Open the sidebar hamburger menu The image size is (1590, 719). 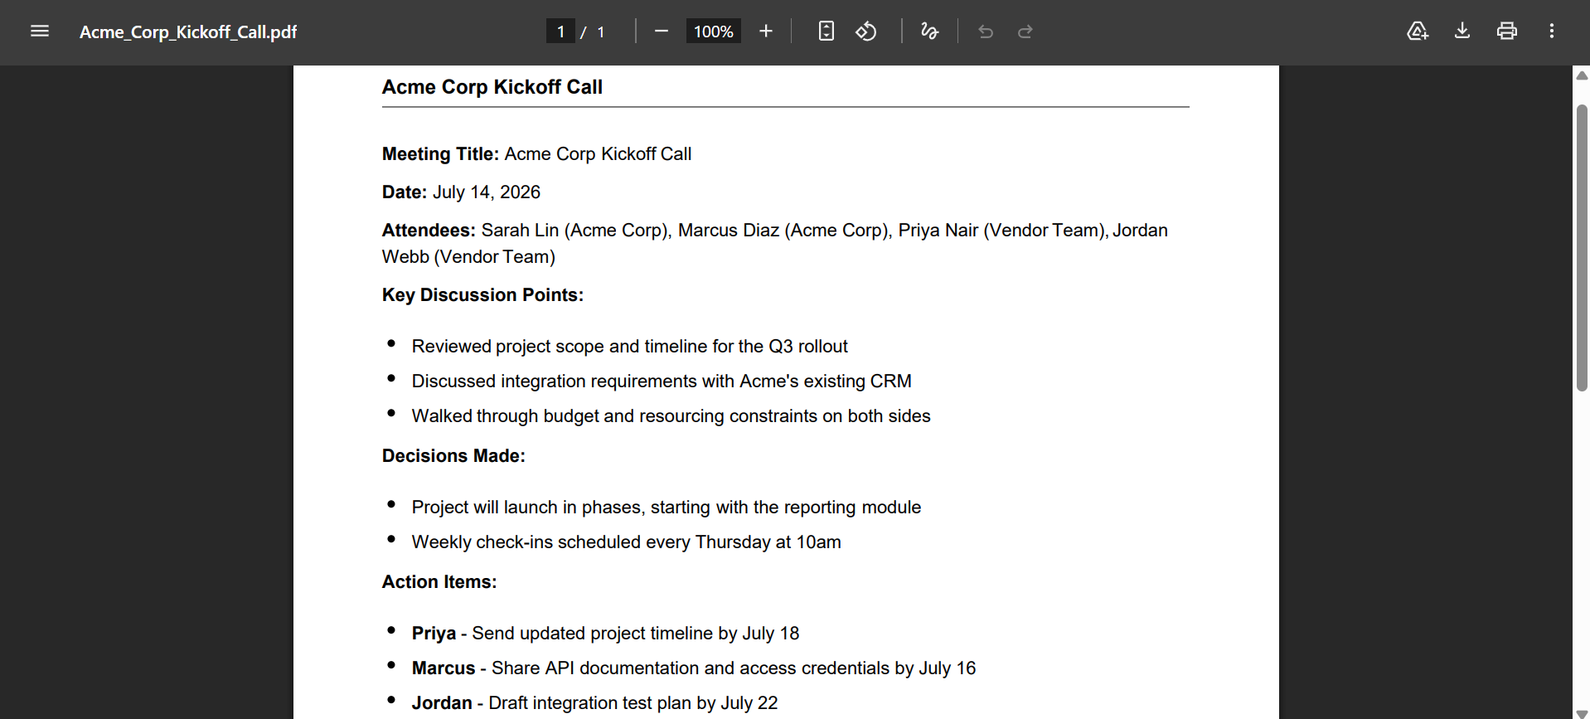pyautogui.click(x=40, y=32)
